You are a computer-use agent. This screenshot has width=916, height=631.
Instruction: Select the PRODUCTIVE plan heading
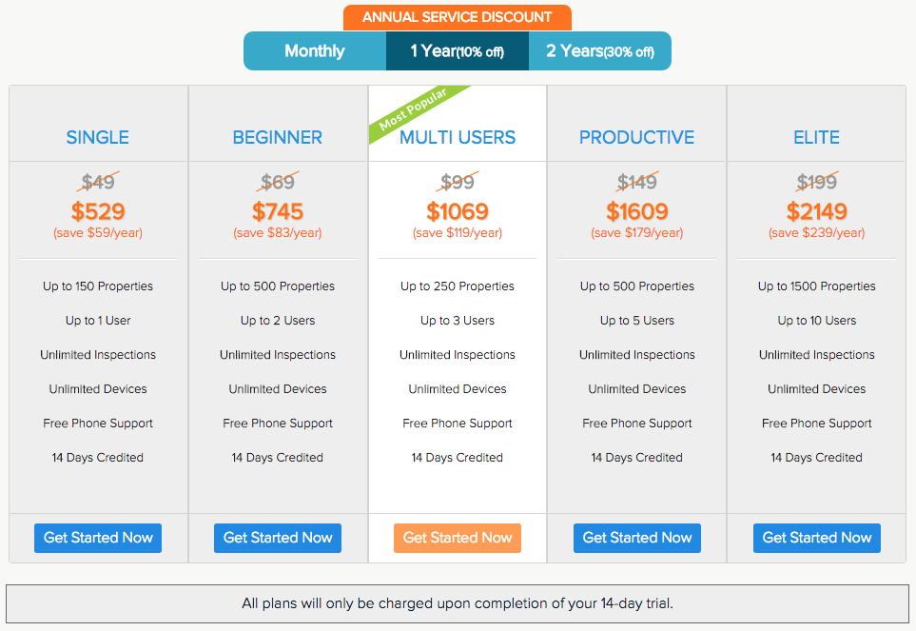pos(636,137)
